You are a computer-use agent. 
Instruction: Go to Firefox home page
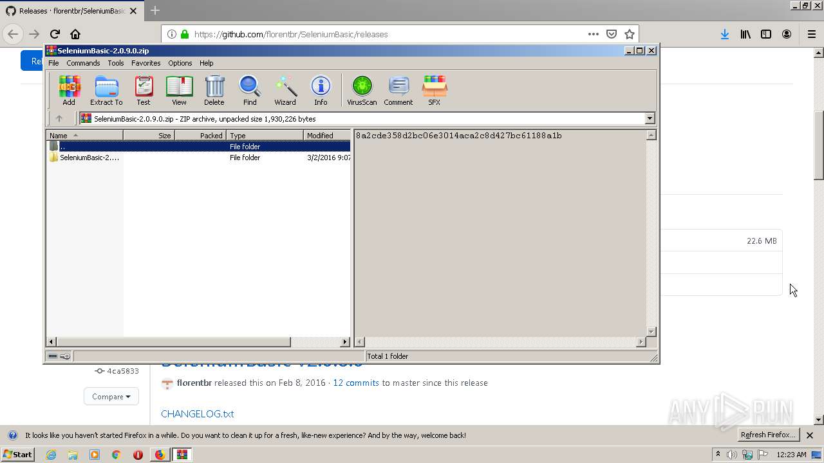pyautogui.click(x=75, y=34)
